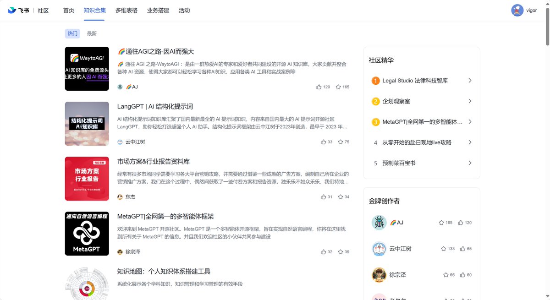Click the star icon on 通往AGI之路 article
This screenshot has width=550, height=300.
[x=338, y=87]
